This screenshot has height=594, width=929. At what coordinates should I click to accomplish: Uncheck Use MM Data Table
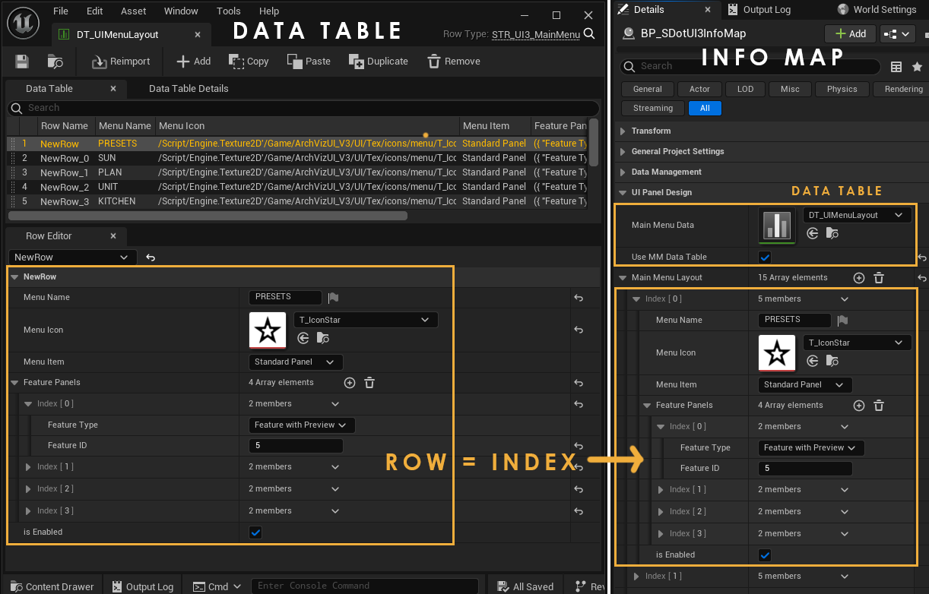(x=766, y=258)
